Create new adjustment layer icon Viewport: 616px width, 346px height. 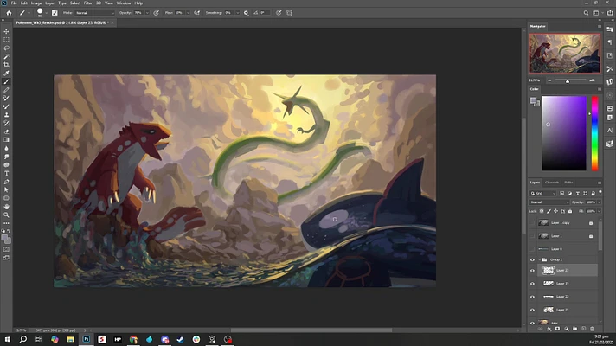(x=566, y=329)
